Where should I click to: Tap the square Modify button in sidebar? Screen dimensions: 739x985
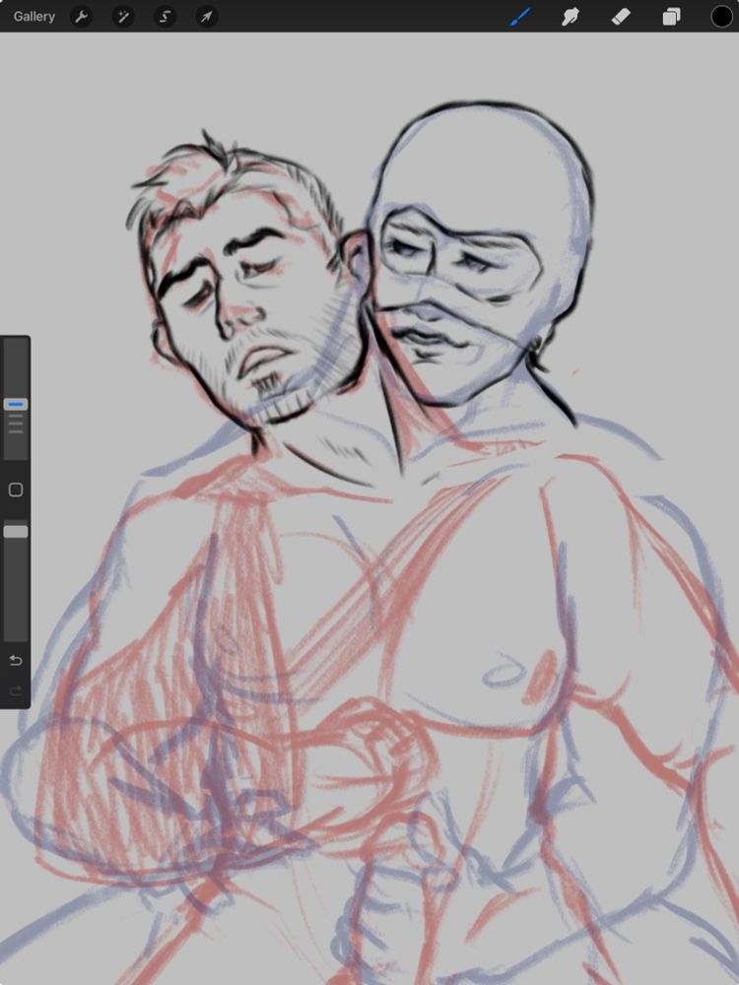[x=16, y=490]
